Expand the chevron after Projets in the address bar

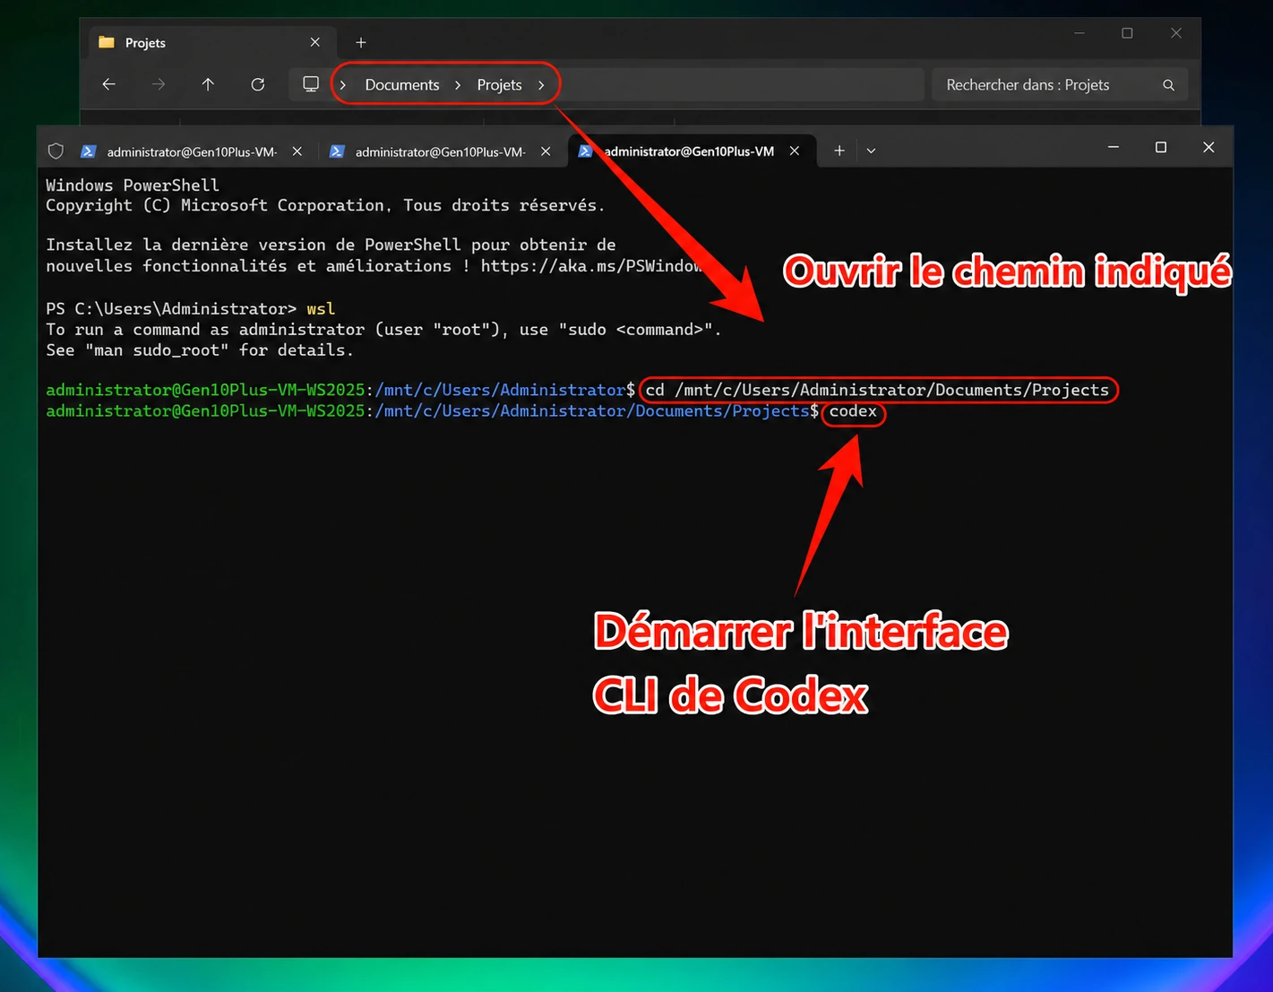541,85
